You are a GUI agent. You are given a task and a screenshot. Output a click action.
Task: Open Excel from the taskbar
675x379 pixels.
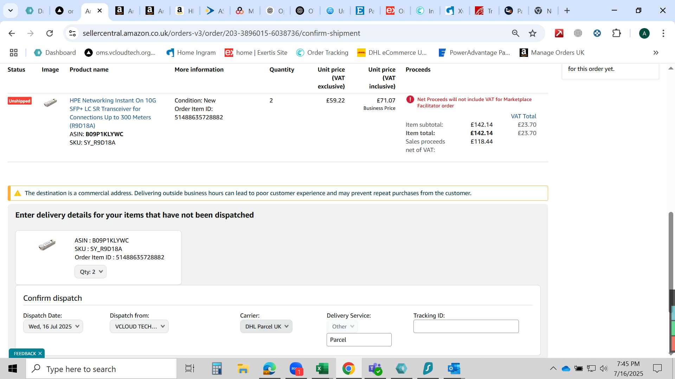[x=322, y=369]
